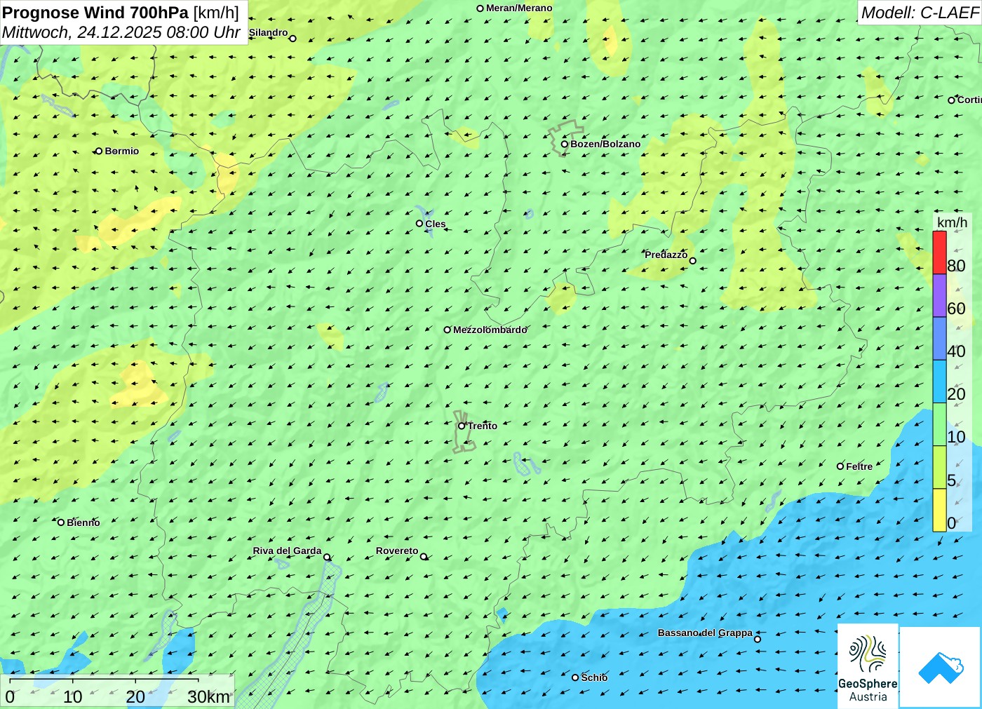This screenshot has height=709, width=982.
Task: Click the Bienno city marker
Action: 61,522
